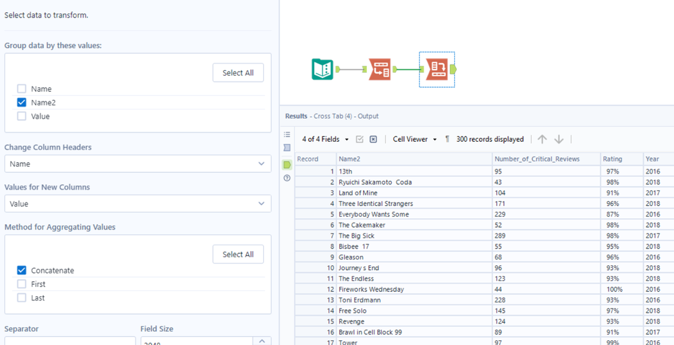Click the Cross Tab tool's input anchor
The image size is (674, 345).
(x=422, y=69)
